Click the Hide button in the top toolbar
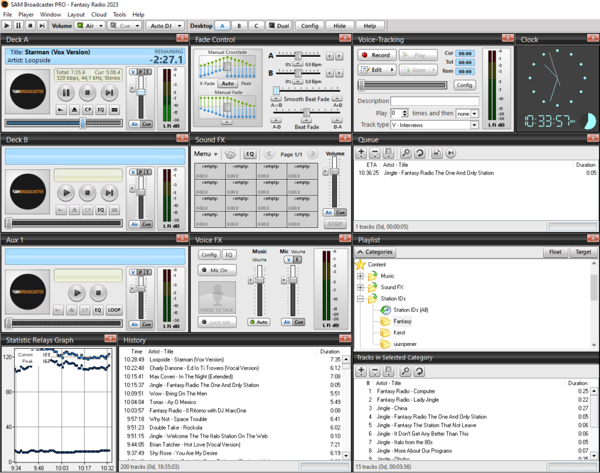The height and width of the screenshot is (473, 600). tap(339, 26)
